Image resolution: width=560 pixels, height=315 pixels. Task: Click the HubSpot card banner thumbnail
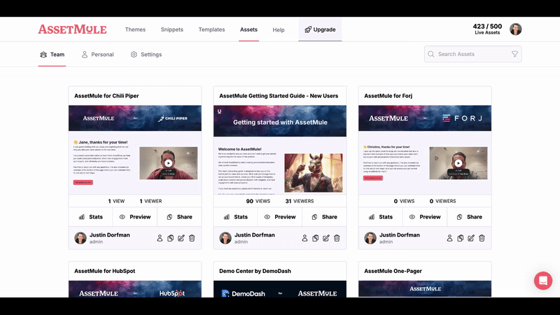(x=135, y=289)
